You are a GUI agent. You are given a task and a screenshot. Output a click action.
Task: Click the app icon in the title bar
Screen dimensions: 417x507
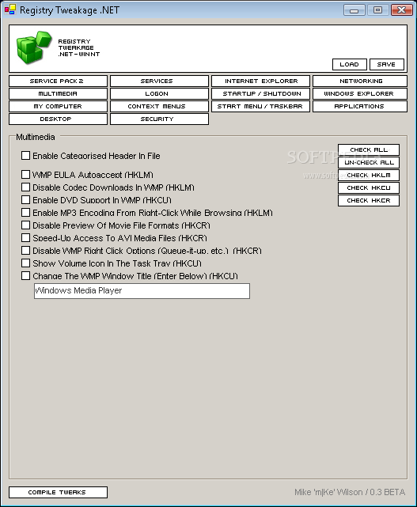(x=9, y=9)
